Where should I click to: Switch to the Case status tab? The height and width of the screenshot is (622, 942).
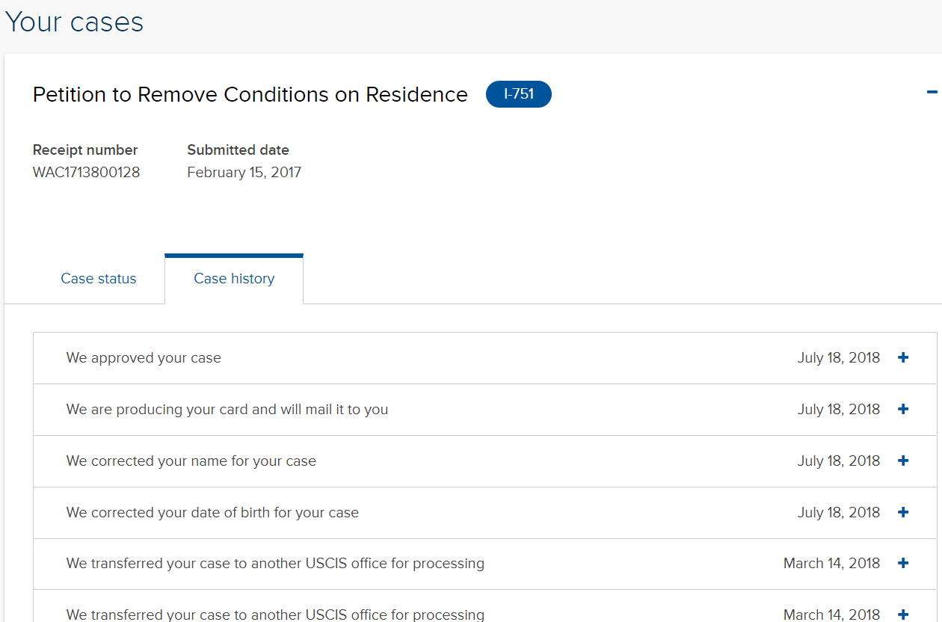(99, 279)
